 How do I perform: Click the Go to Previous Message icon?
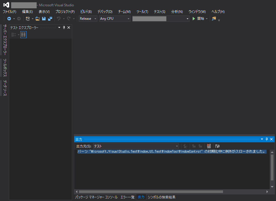194,146
